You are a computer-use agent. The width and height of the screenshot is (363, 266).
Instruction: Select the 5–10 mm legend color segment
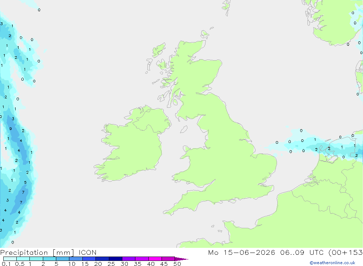pyautogui.click(x=62, y=259)
